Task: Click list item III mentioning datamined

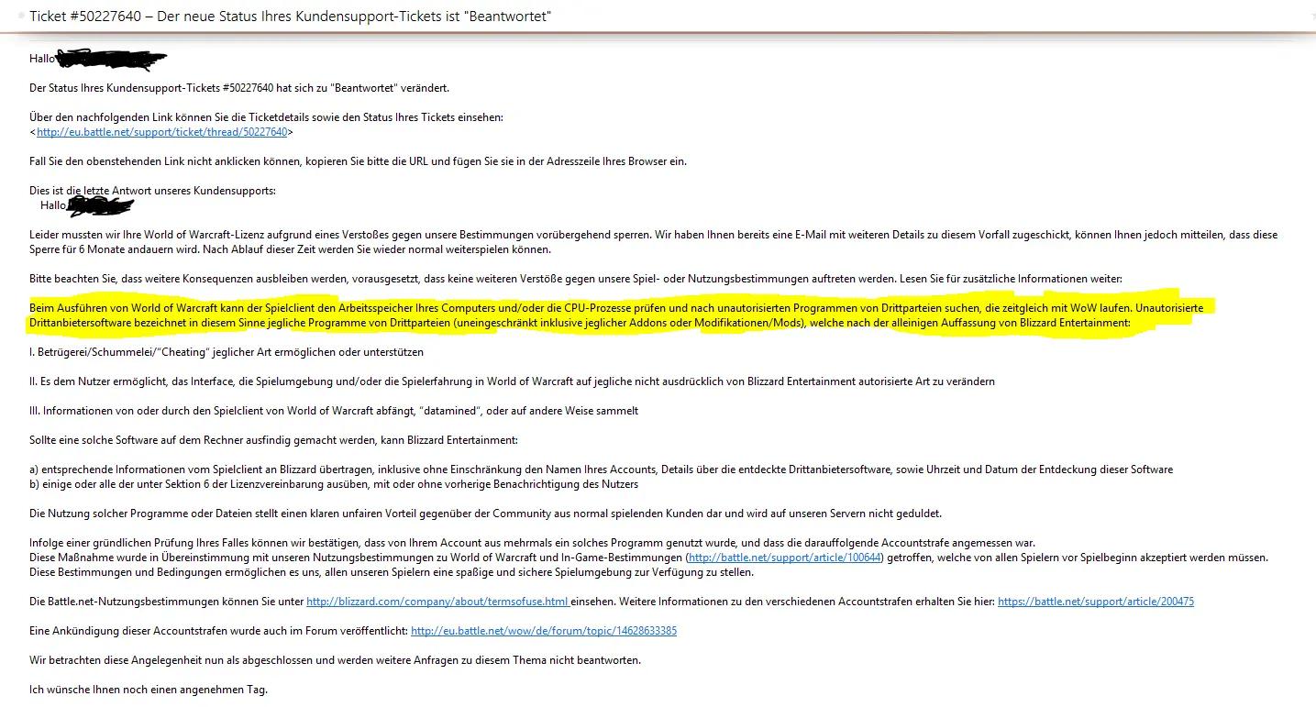Action: pyautogui.click(x=334, y=411)
